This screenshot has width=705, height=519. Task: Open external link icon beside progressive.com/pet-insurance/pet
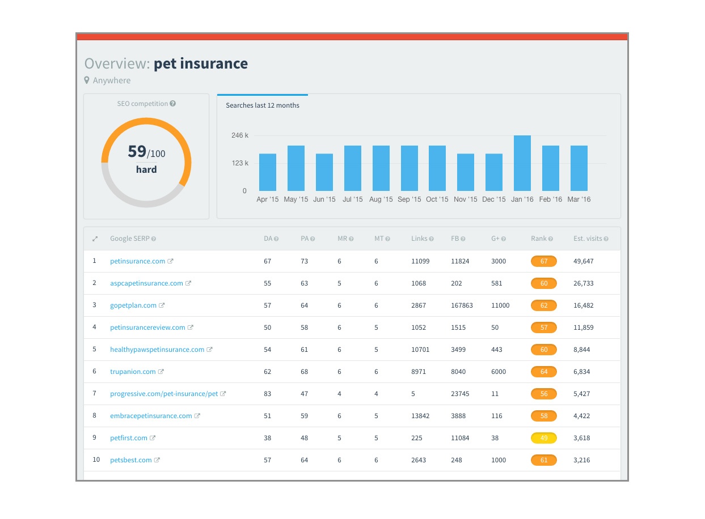(x=223, y=394)
